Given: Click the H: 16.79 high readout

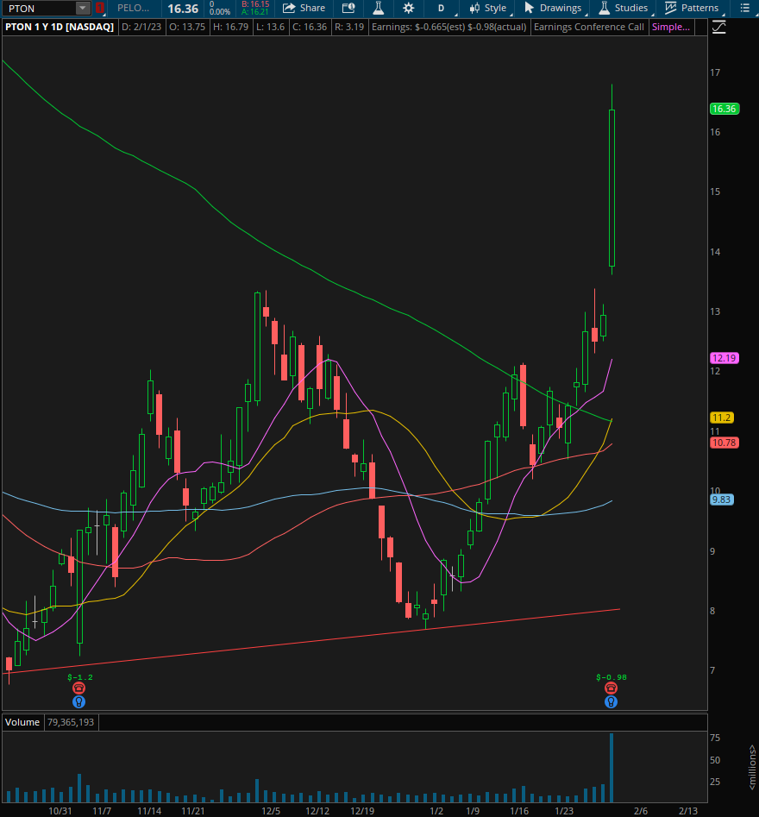Looking at the screenshot, I should coord(231,27).
